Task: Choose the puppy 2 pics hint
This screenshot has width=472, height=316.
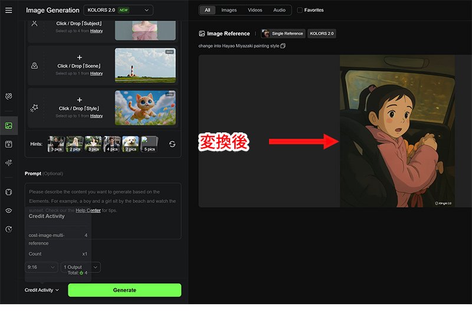Action: [130, 144]
